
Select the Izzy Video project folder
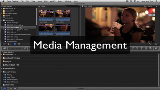[x=11, y=77]
